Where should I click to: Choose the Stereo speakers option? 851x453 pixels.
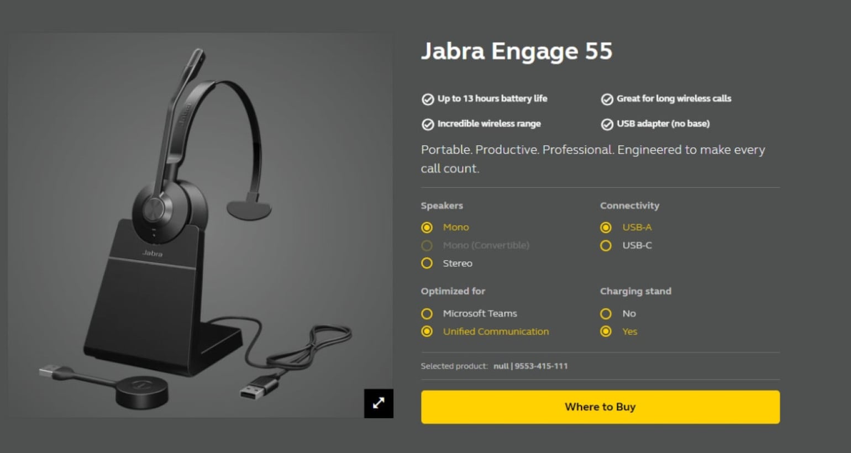[x=427, y=264]
